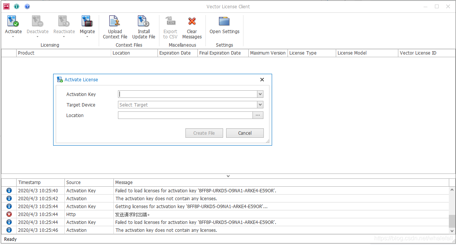
Task: Click the Activate License dialog title icon
Action: pyautogui.click(x=60, y=79)
